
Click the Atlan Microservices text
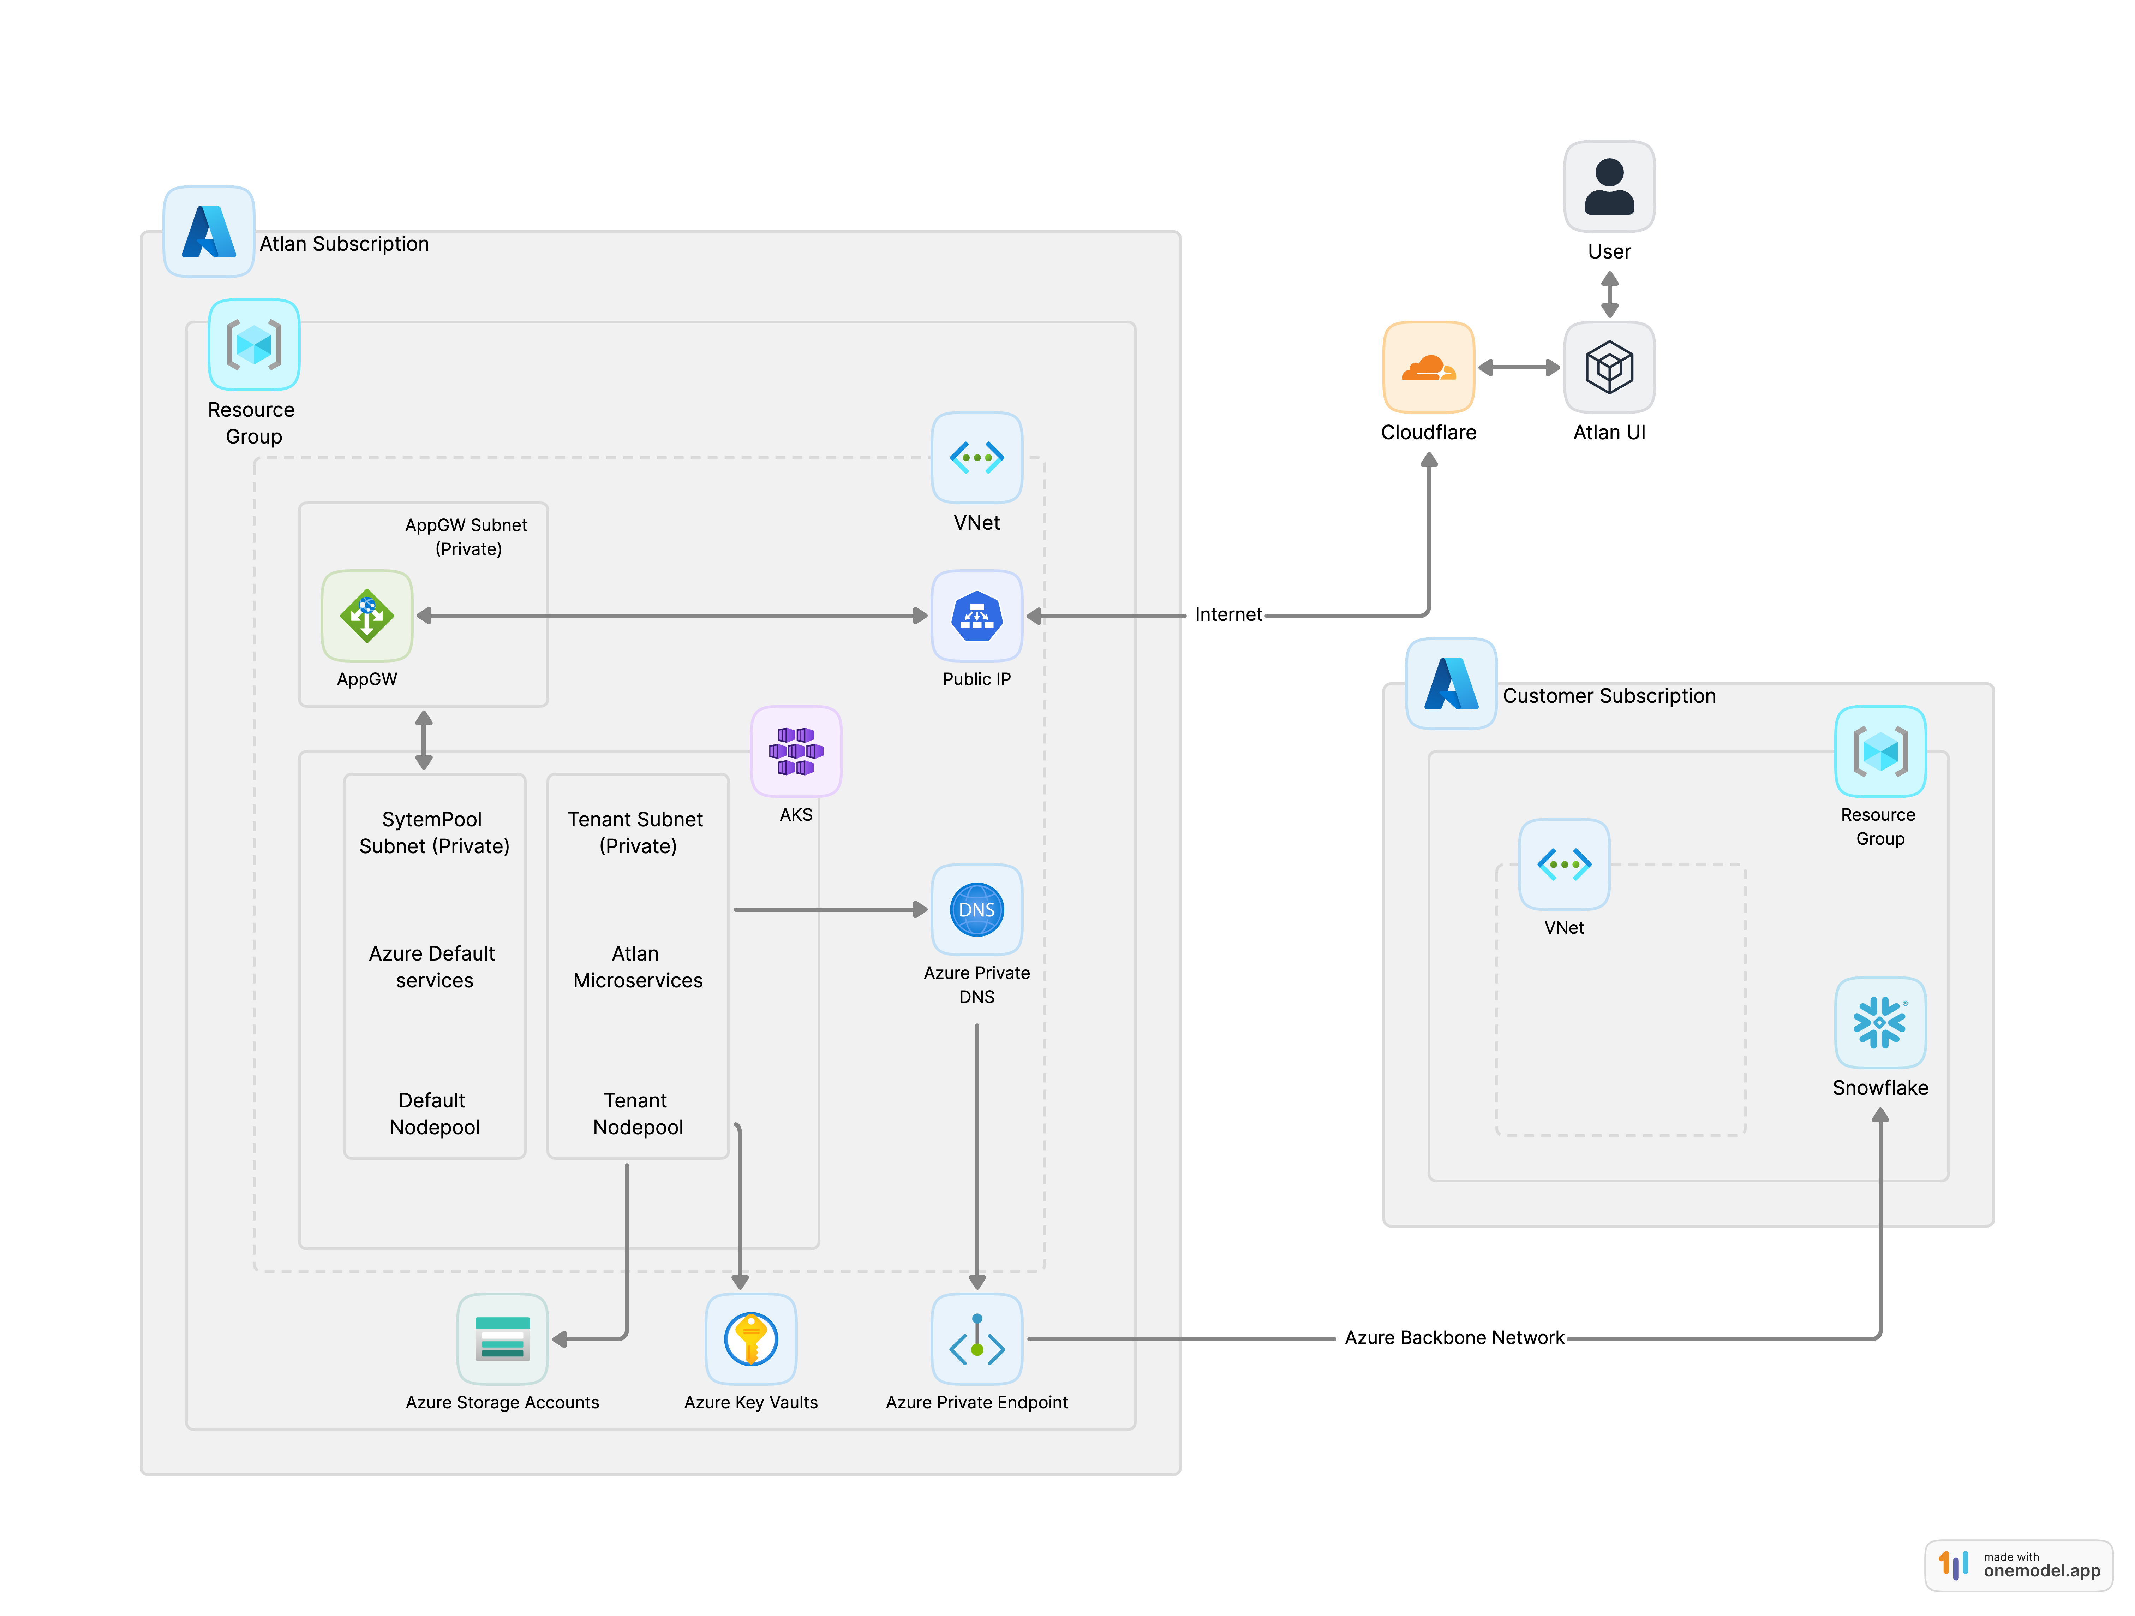click(637, 966)
